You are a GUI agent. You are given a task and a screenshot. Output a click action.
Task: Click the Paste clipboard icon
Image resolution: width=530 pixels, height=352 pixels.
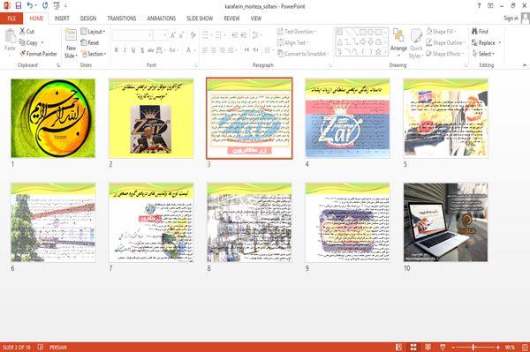pyautogui.click(x=10, y=36)
